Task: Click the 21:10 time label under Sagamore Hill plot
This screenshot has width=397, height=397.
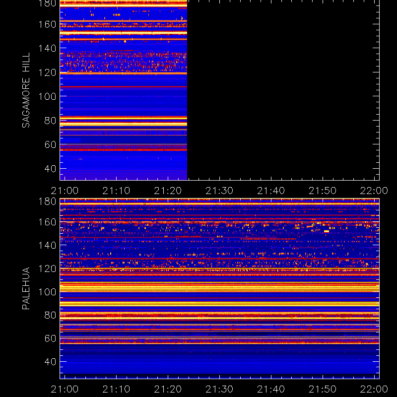Action: click(x=116, y=191)
